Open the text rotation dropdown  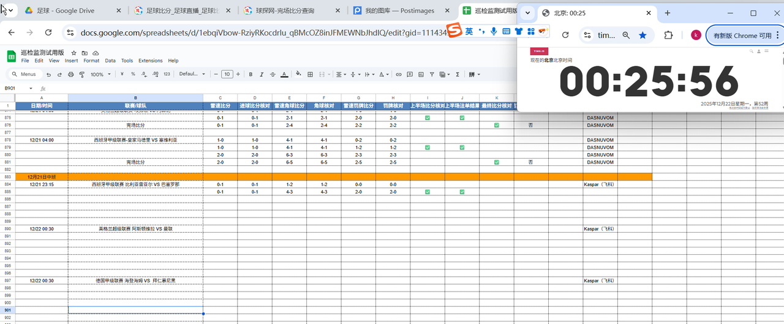pos(383,74)
